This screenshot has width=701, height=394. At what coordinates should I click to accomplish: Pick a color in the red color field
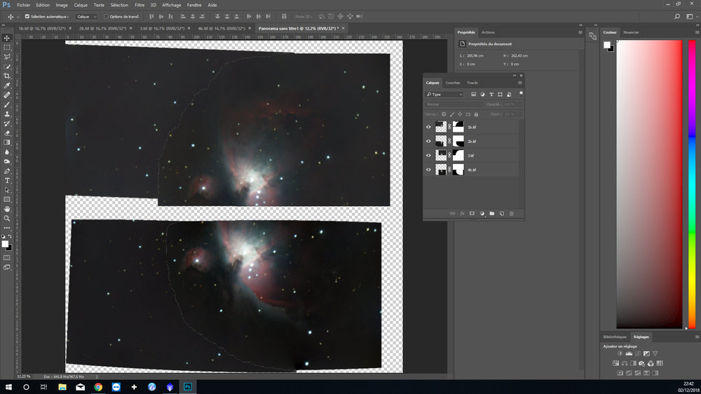coord(649,184)
